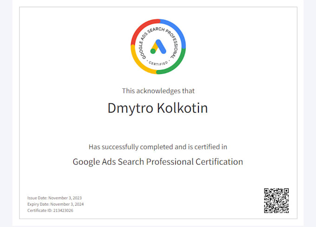The image size is (316, 227).
Task: Click the 'This acknowledges that' text
Action: coord(158,91)
